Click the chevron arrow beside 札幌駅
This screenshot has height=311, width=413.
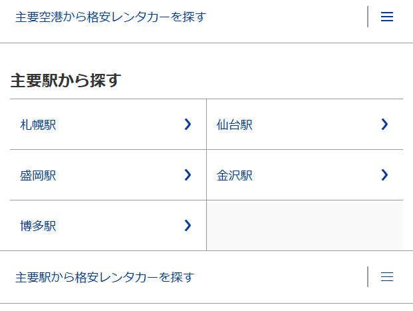[188, 124]
